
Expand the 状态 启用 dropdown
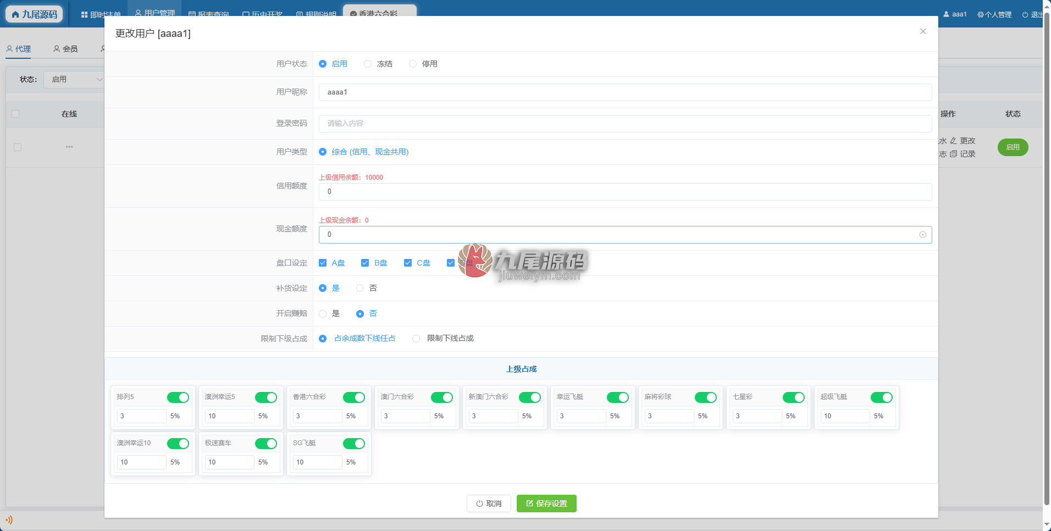click(x=74, y=80)
